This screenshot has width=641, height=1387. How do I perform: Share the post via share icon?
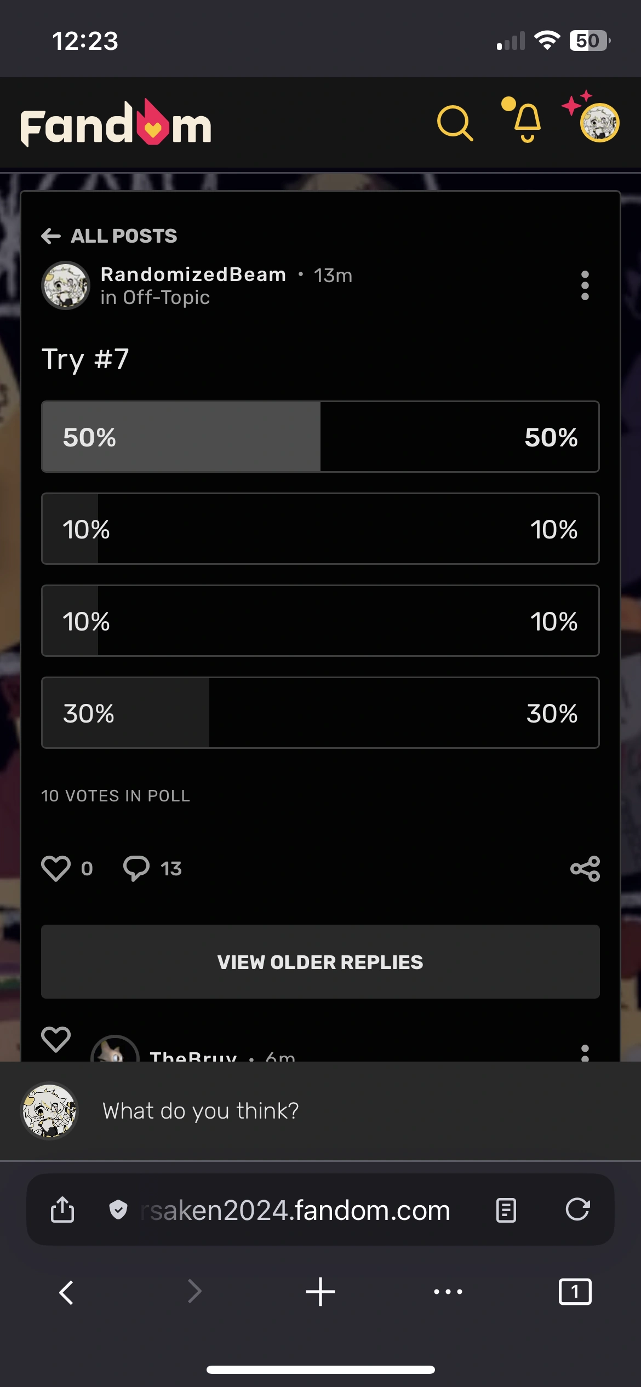585,868
